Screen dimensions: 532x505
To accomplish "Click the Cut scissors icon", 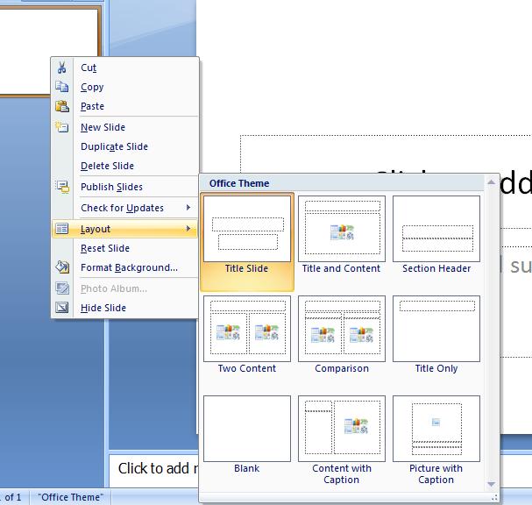I will pyautogui.click(x=61, y=68).
